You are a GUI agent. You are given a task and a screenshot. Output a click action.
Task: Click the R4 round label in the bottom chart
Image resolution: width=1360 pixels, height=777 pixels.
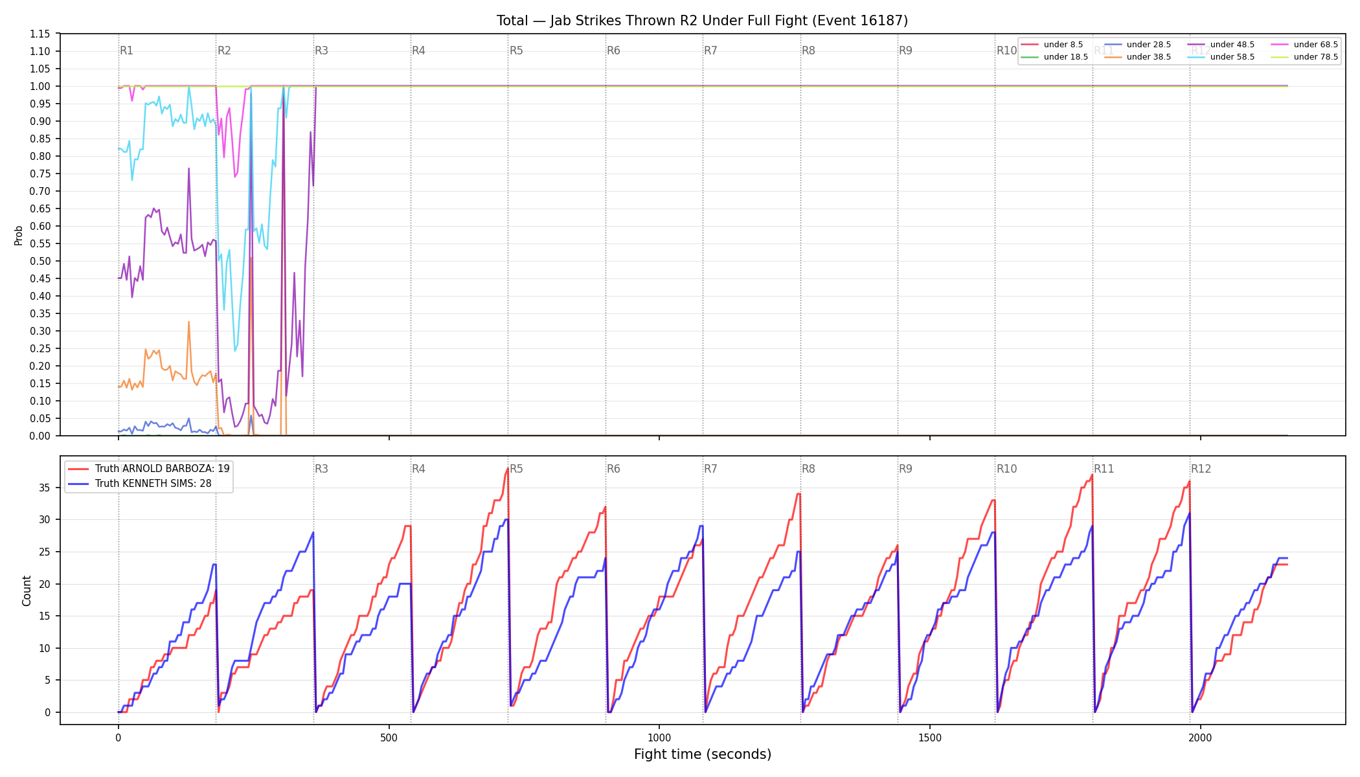click(x=418, y=469)
